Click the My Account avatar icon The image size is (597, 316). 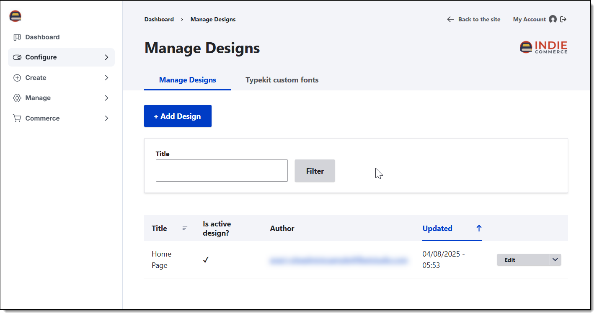coord(553,19)
